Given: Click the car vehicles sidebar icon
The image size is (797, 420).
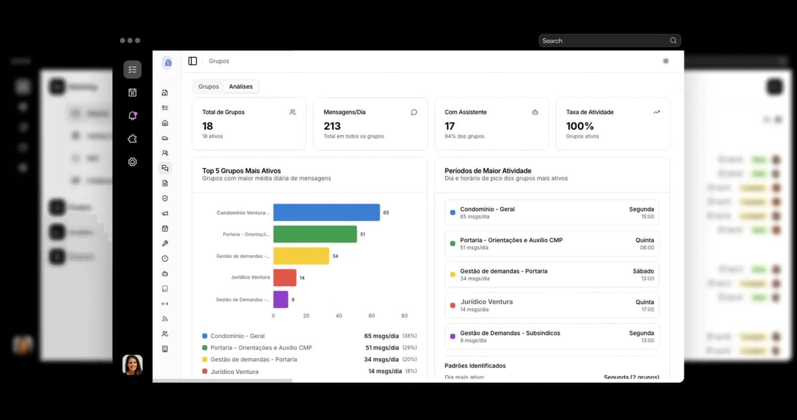Looking at the screenshot, I should tap(165, 138).
